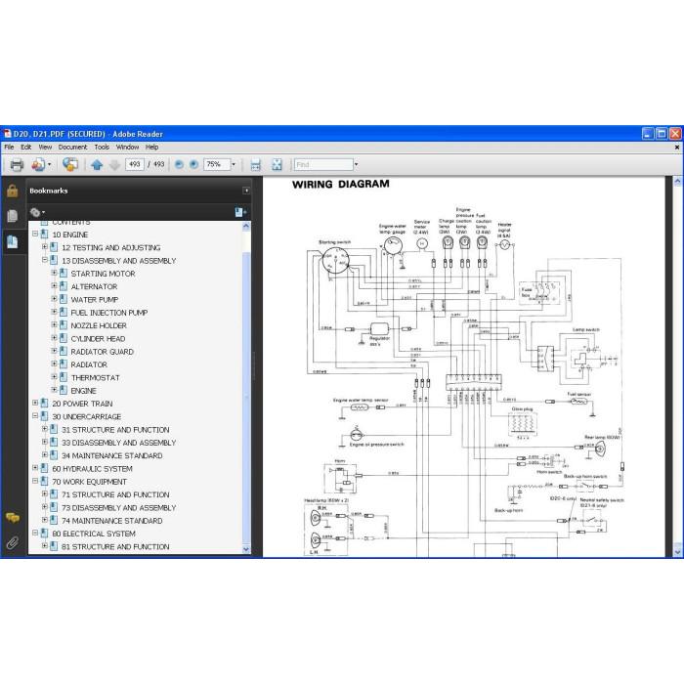Screen dimensions: 684x684
Task: Click the 75% zoom value field
Action: click(x=217, y=164)
